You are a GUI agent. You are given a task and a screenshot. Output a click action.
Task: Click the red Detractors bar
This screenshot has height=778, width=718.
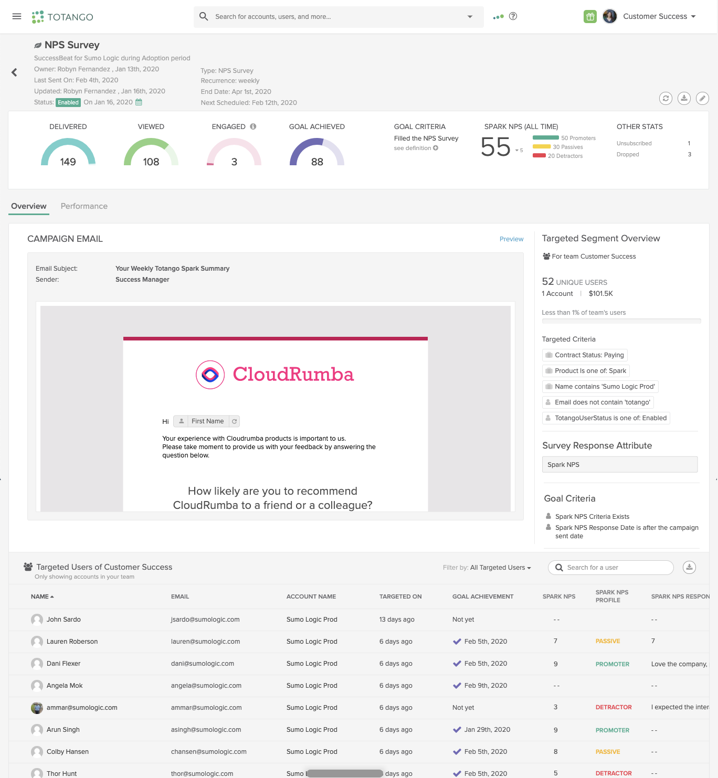pyautogui.click(x=539, y=155)
